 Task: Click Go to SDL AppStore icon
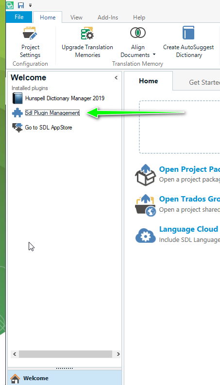pos(17,128)
